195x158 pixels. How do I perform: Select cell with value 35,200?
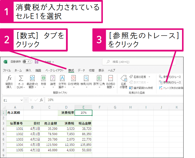click(49, 129)
